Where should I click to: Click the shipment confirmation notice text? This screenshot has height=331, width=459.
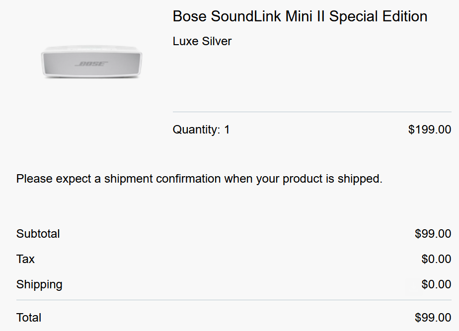coord(199,179)
